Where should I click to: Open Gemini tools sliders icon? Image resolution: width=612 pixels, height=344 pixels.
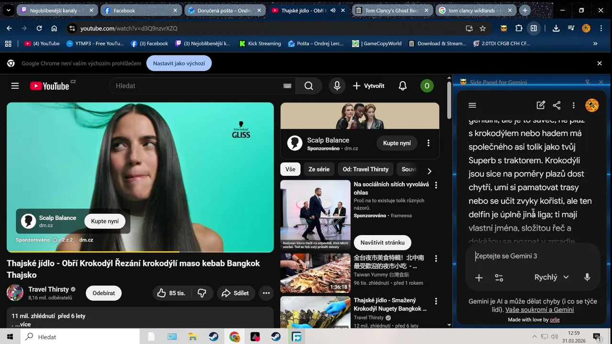coord(499,278)
